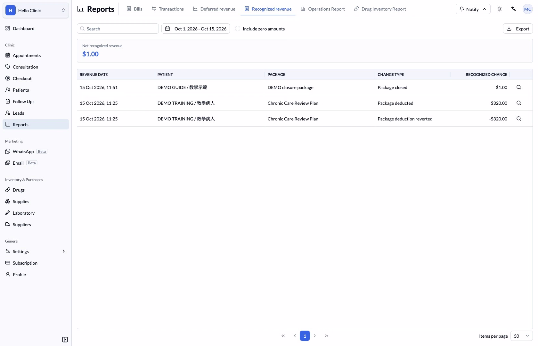Open WhatsApp marketing
This screenshot has height=346, width=538.
pyautogui.click(x=36, y=152)
